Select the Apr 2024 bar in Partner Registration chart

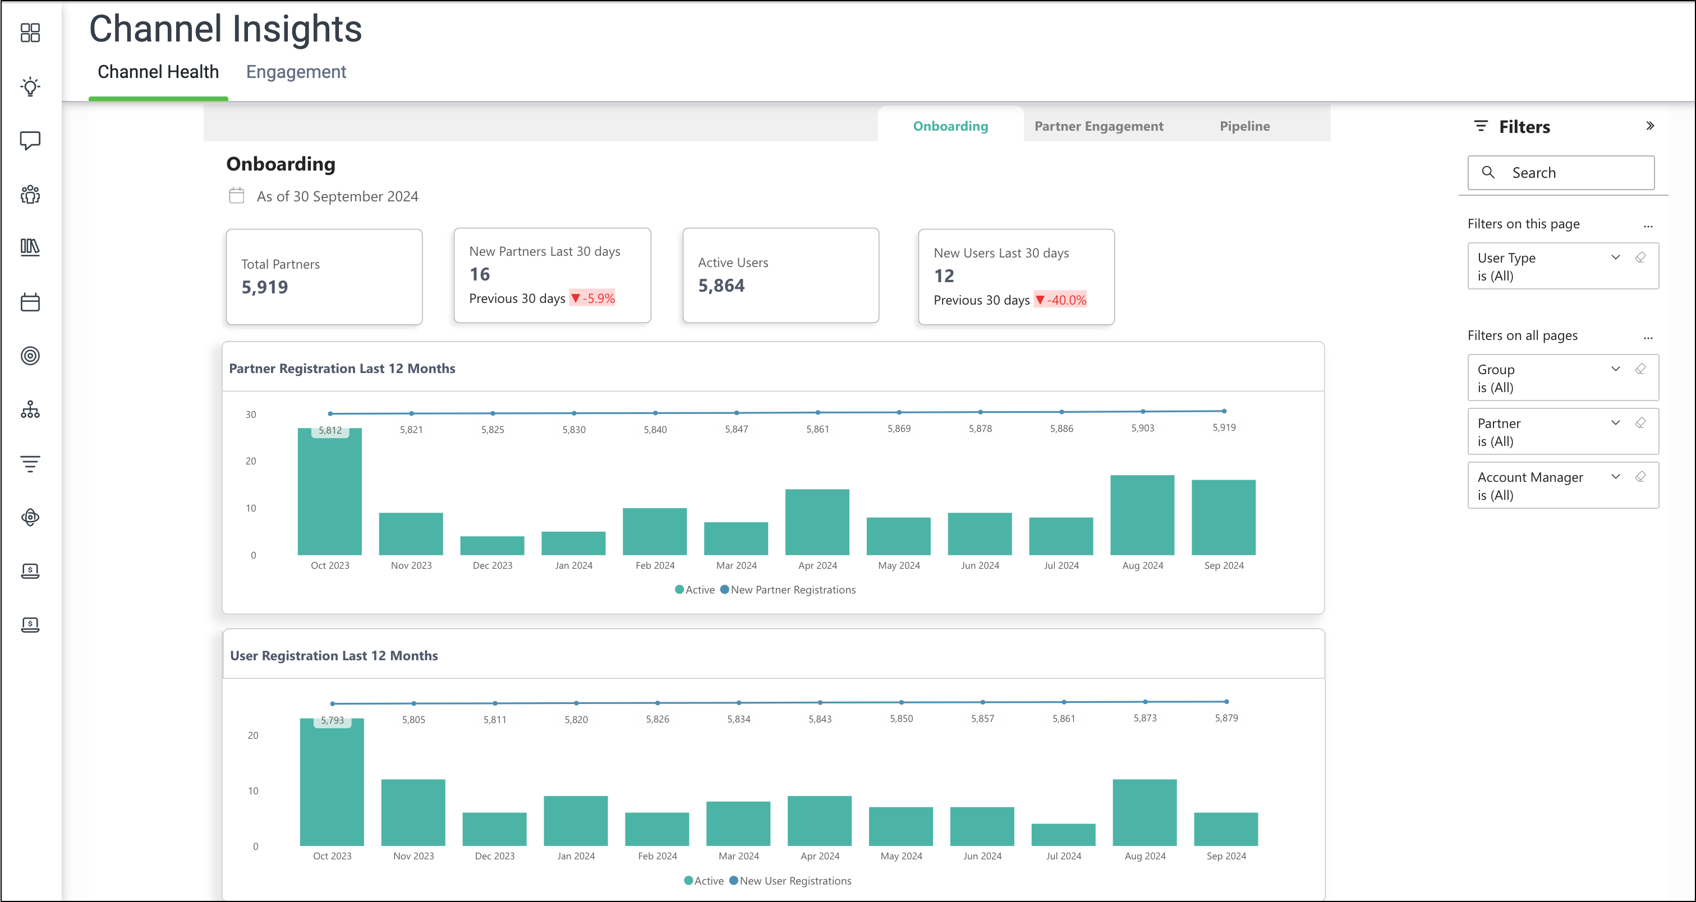pyautogui.click(x=817, y=522)
